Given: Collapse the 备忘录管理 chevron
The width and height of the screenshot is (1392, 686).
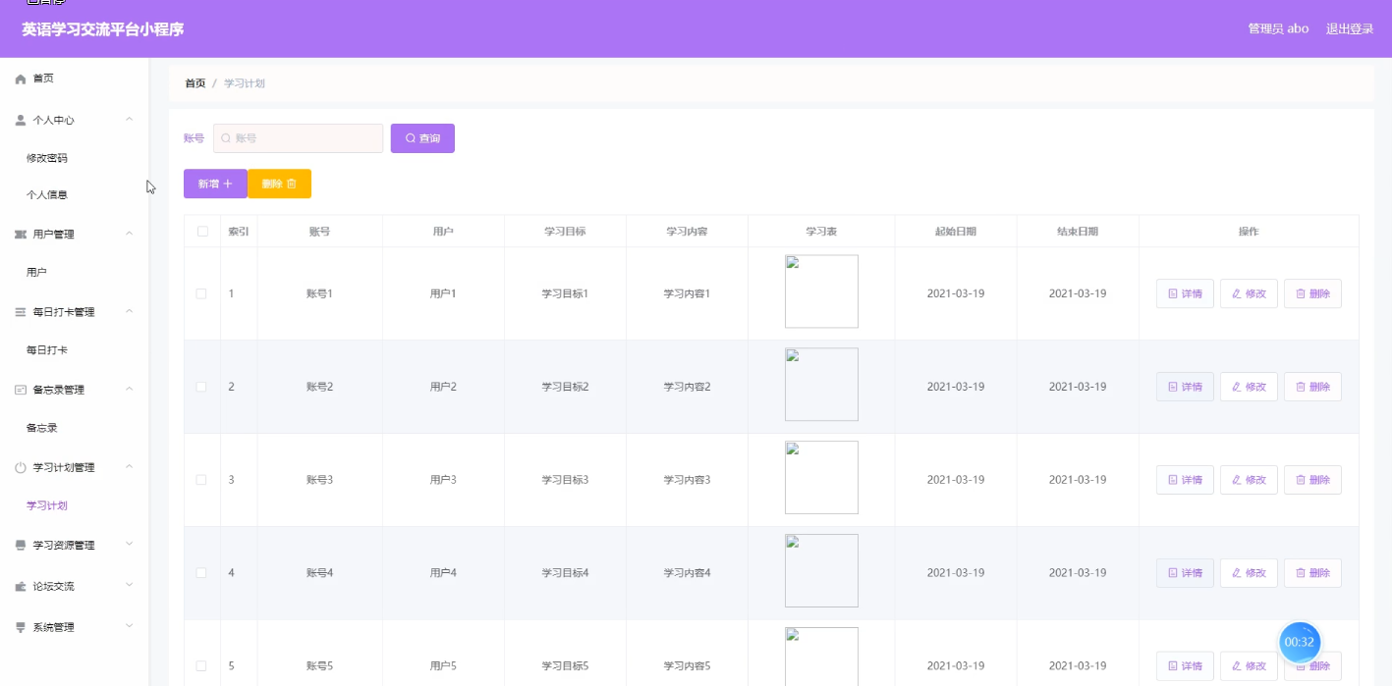Looking at the screenshot, I should click(x=130, y=389).
